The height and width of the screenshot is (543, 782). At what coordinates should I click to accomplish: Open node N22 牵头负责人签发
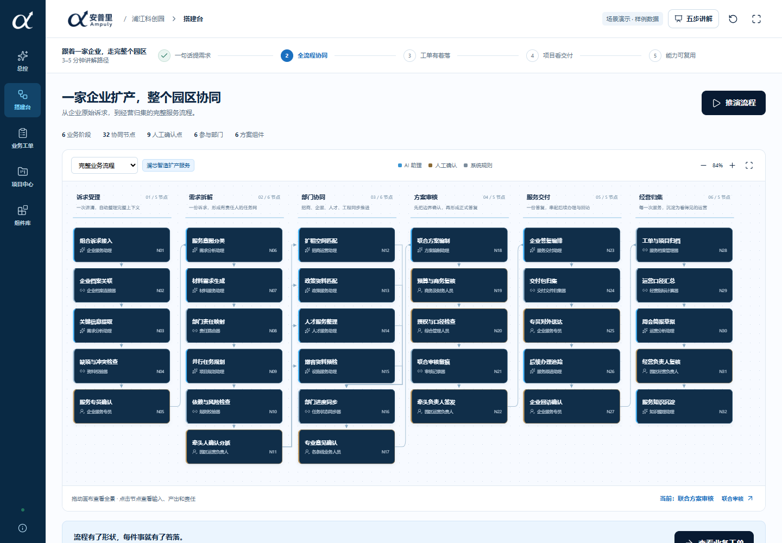coord(459,406)
